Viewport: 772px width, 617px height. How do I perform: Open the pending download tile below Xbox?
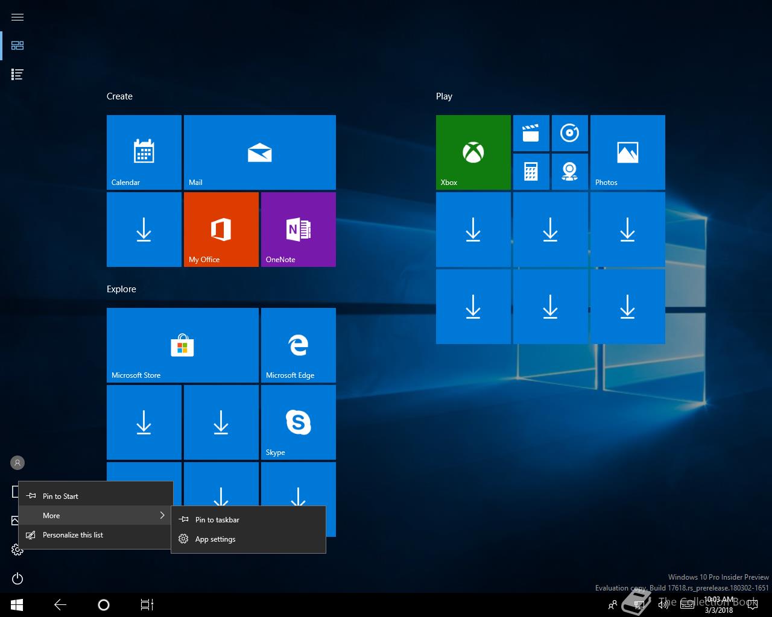point(473,230)
